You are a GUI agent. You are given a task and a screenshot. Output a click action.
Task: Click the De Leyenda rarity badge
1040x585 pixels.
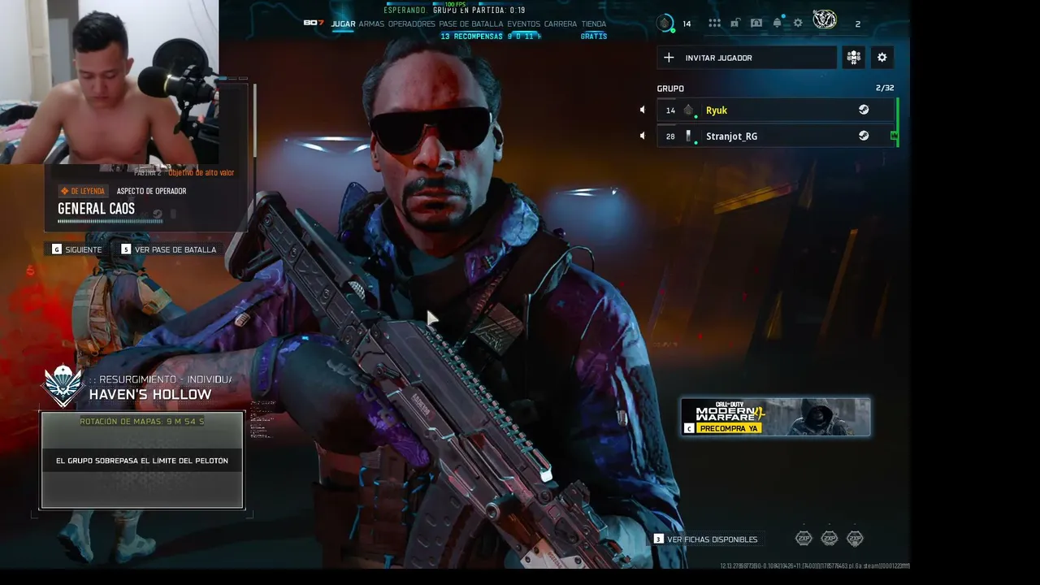[83, 191]
